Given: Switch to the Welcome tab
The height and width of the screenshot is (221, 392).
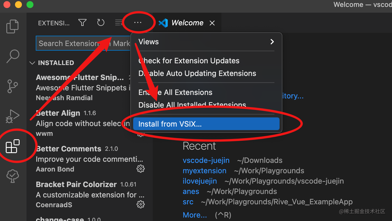Looking at the screenshot, I should coord(187,23).
